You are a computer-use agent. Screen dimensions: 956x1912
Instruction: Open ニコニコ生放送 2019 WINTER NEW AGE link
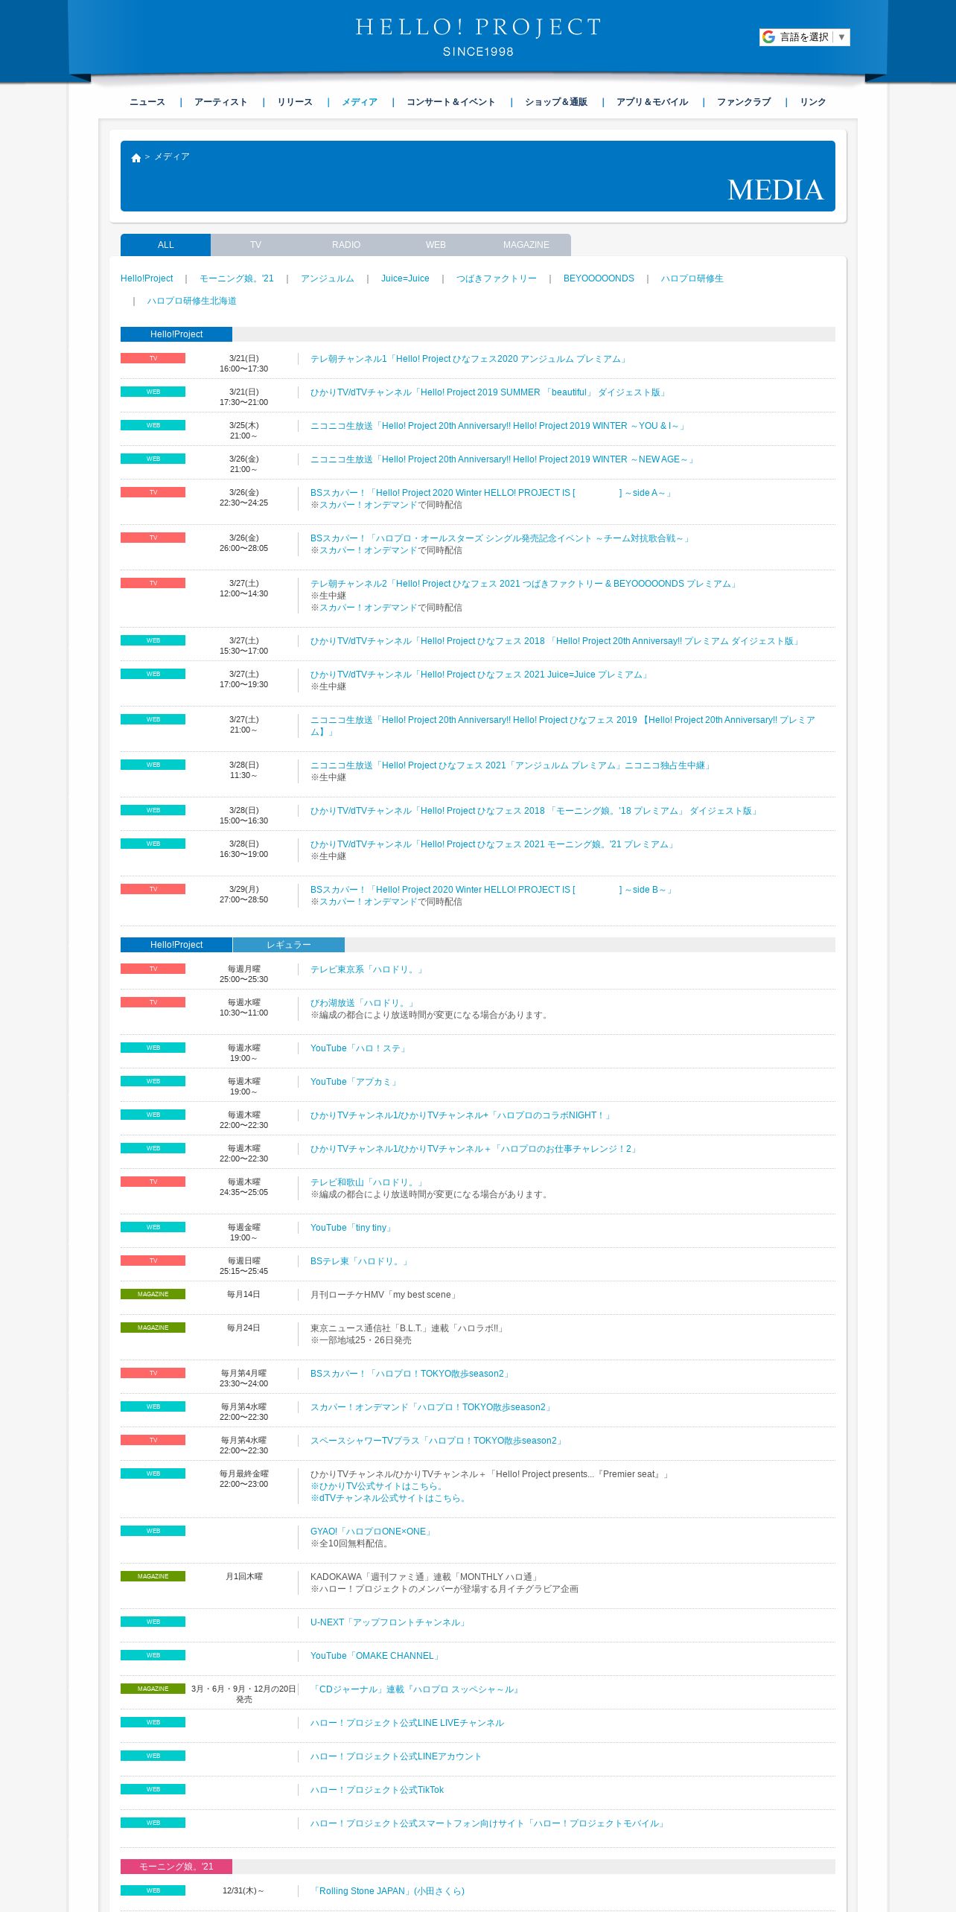tap(503, 459)
